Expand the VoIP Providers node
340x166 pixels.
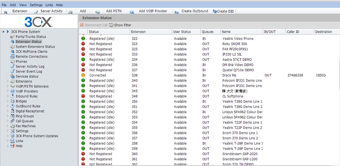[x=8, y=91]
